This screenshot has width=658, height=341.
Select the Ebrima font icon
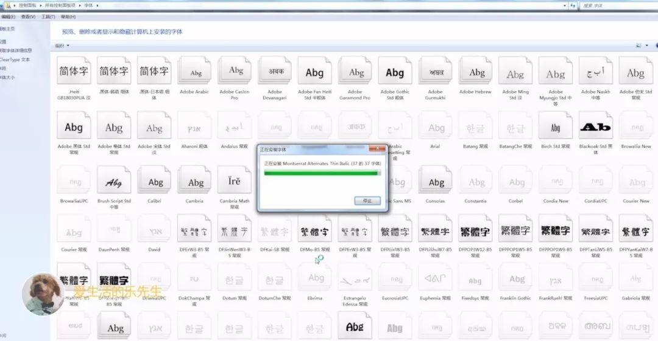pos(315,277)
